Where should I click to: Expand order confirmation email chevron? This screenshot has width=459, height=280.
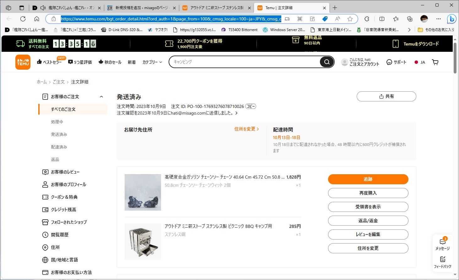click(x=236, y=113)
